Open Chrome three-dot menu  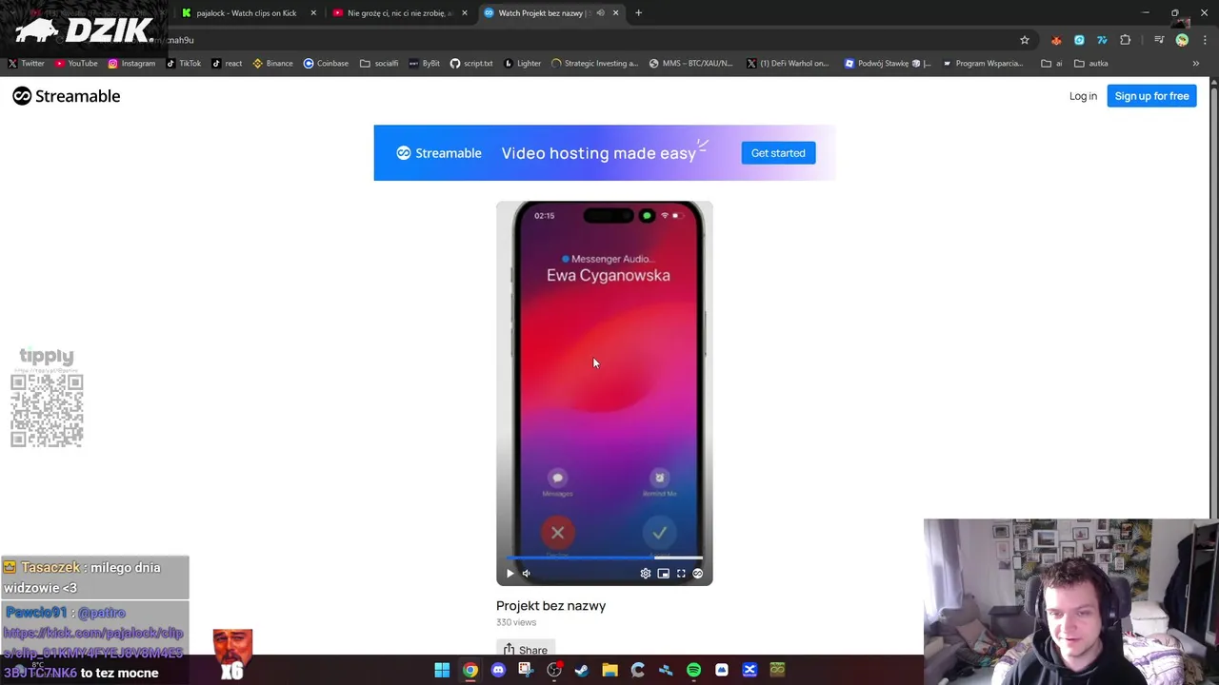click(1205, 40)
